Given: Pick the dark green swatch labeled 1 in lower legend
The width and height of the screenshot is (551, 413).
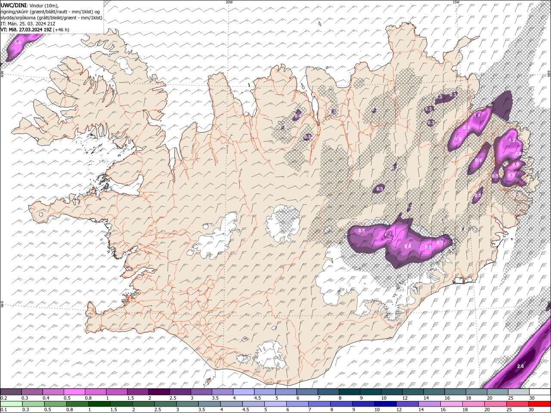Looking at the screenshot, I should click(99, 404).
